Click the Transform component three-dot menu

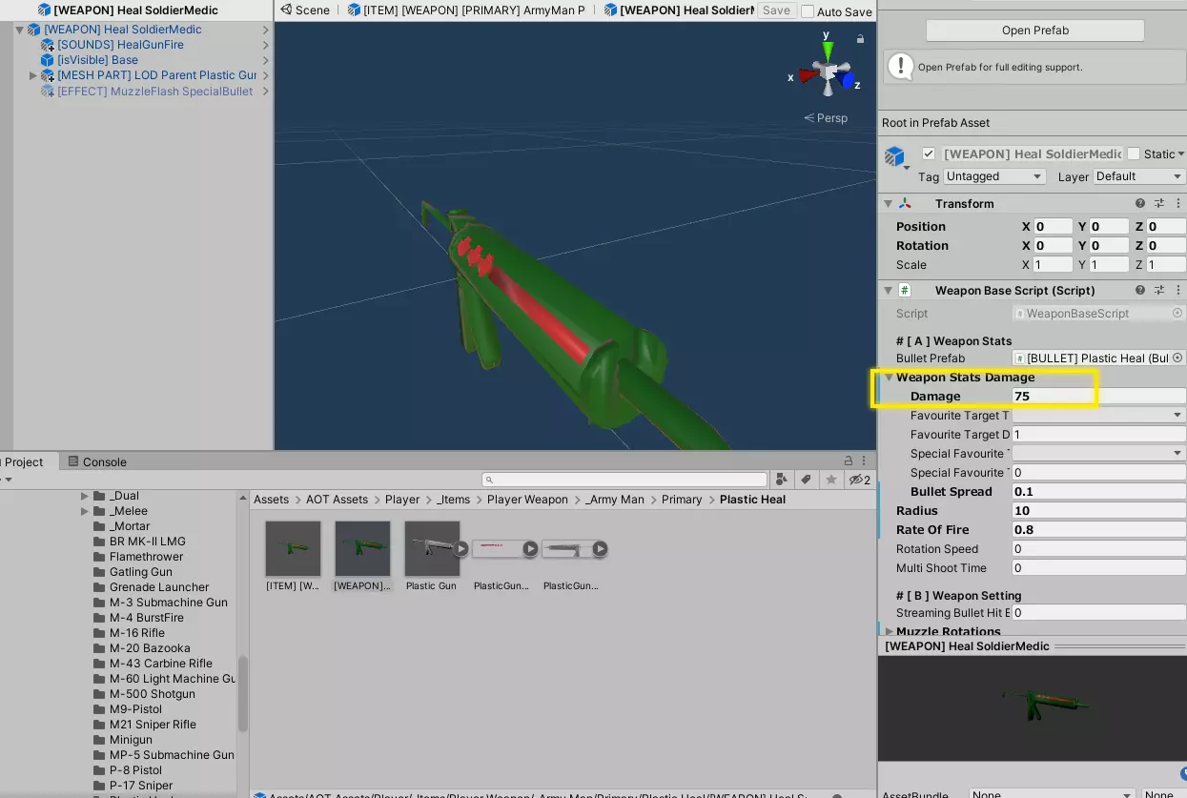click(x=1178, y=204)
